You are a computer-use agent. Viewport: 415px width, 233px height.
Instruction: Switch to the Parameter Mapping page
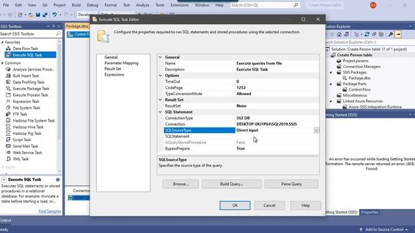pos(121,63)
